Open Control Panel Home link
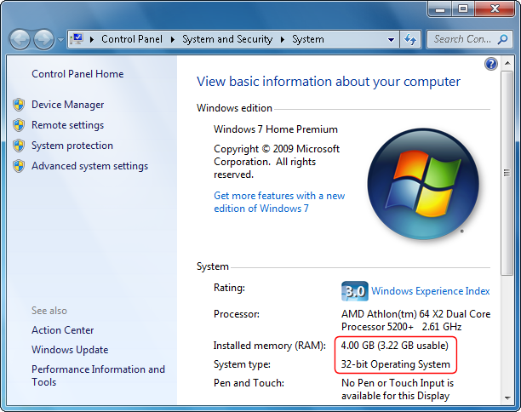 pos(77,74)
